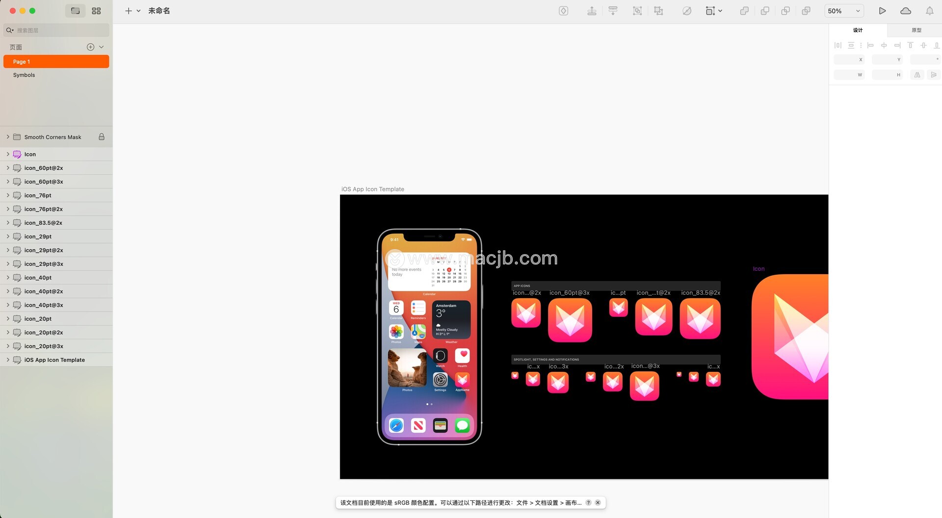942x518 pixels.
Task: Expand the icon_60pt@2x layer group
Action: [x=8, y=168]
